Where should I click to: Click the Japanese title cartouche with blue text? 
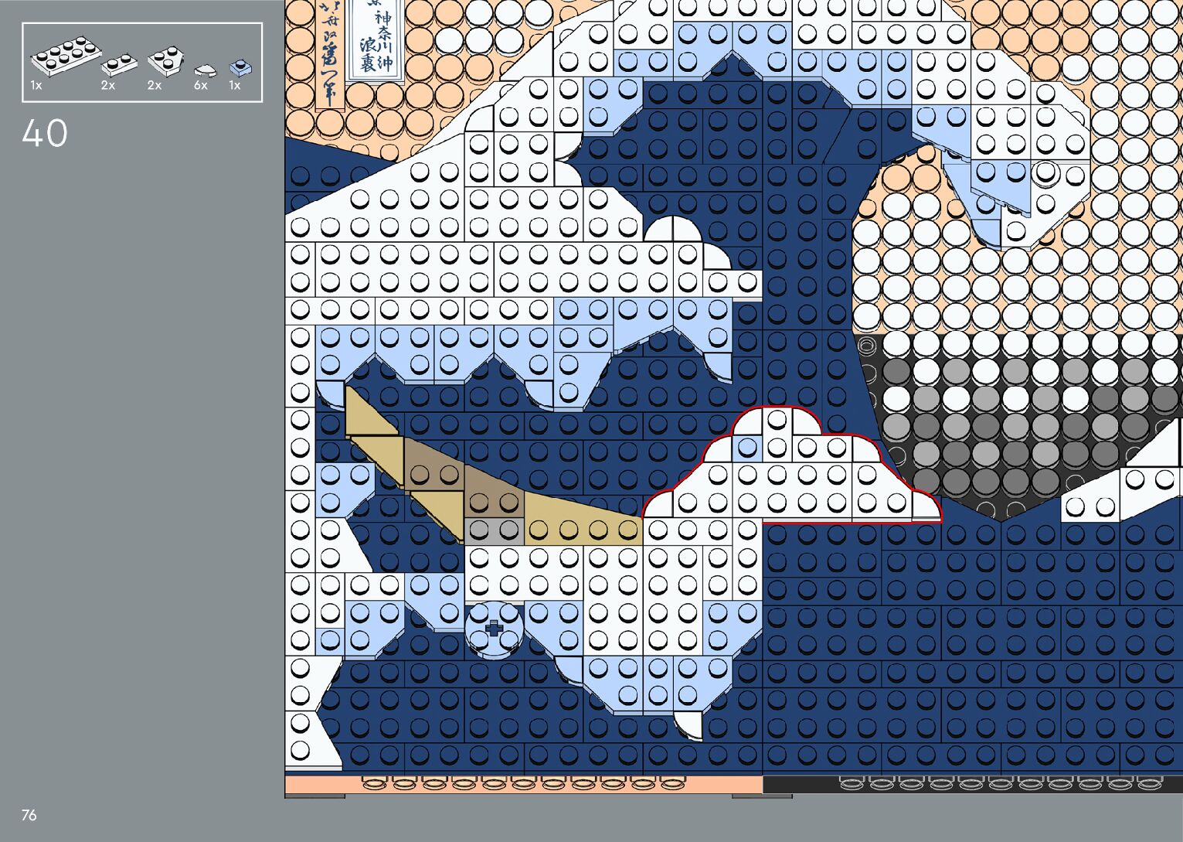point(376,39)
